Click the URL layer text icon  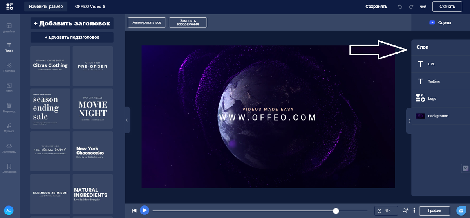tap(420, 64)
